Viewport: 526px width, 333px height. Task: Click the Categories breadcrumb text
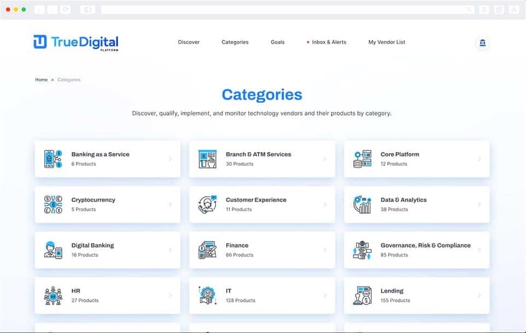click(69, 79)
